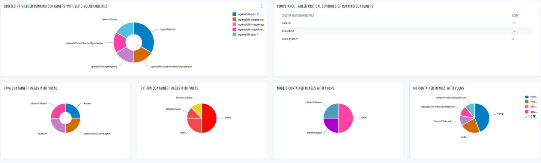Click the appdynamics/java-agent label in Java chart
This screenshot has width=541, height=163.
[97, 133]
